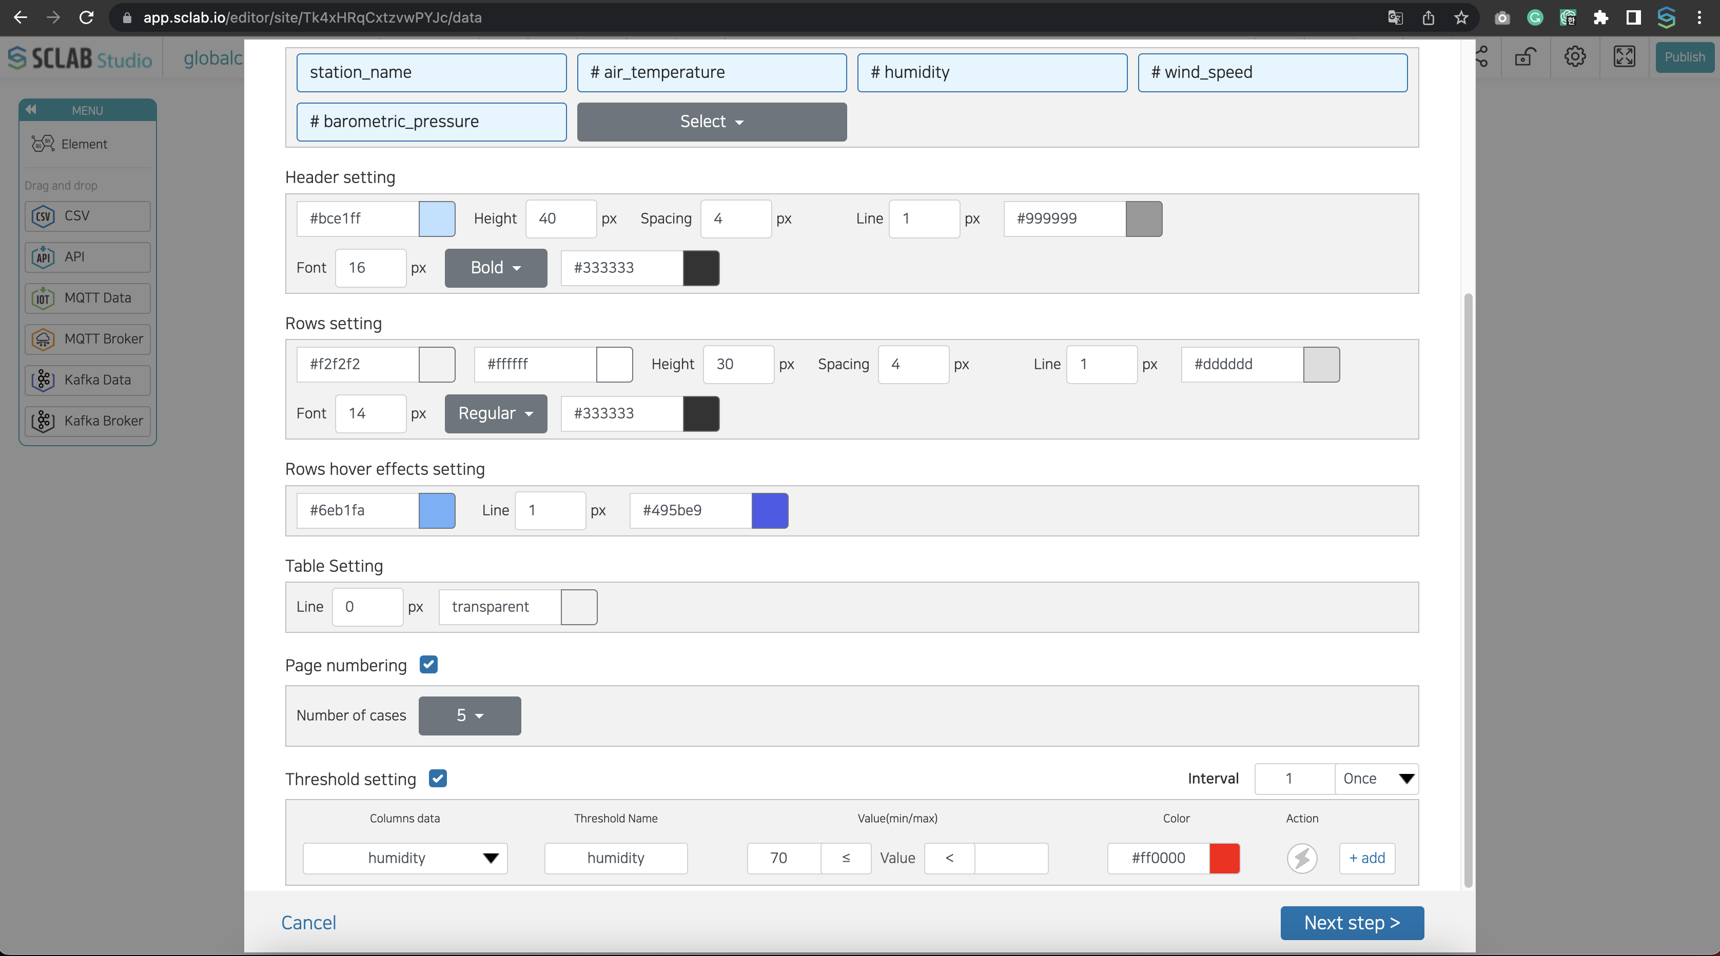This screenshot has height=956, width=1720.
Task: Click the # barometric_pressure column chip
Action: point(432,122)
